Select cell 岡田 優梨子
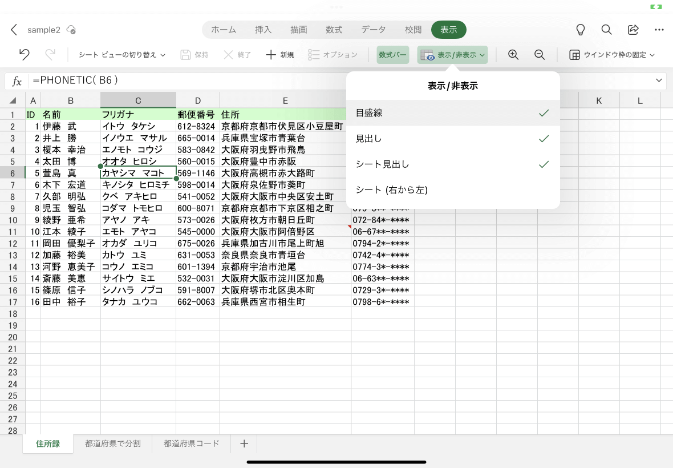This screenshot has height=468, width=673. 71,243
